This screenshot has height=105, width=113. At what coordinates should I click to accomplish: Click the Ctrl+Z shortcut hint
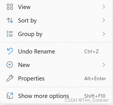click(92, 52)
